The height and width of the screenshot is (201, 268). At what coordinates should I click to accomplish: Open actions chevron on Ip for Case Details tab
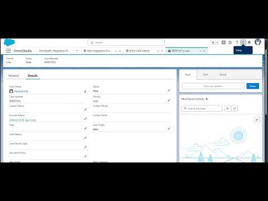pos(158,51)
